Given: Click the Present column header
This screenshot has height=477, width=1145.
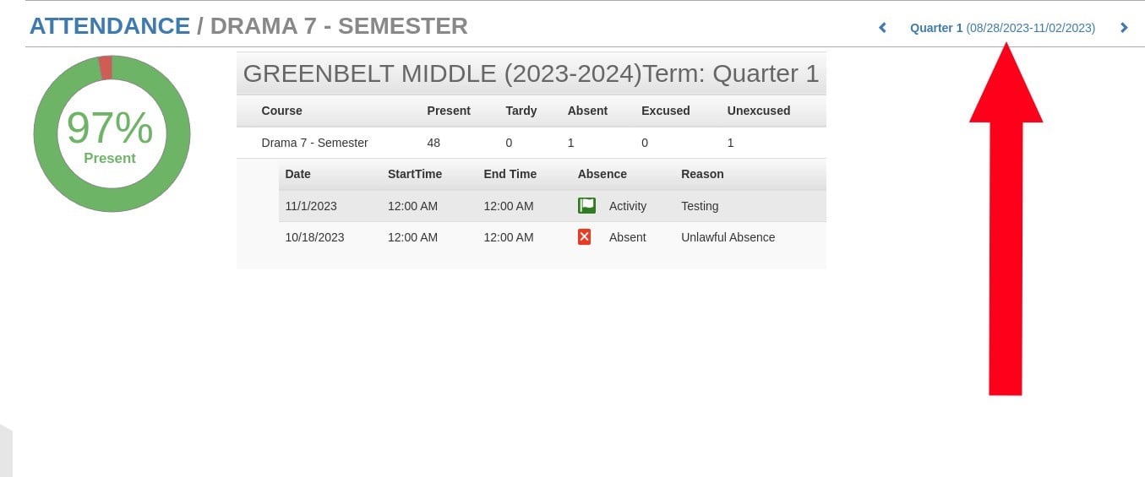Looking at the screenshot, I should click(449, 111).
